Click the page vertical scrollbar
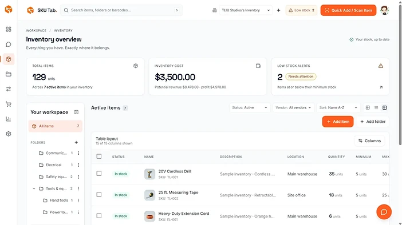Viewport: 402px width, 225px height. tap(400, 75)
